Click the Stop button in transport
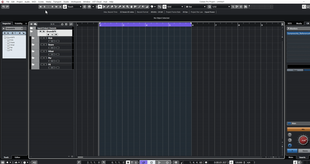Image resolution: width=310 pixels, height=164 pixels. pos(152,162)
